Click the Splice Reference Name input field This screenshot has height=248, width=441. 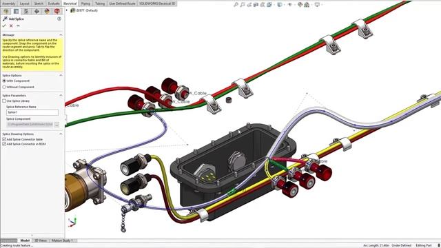tap(32, 112)
